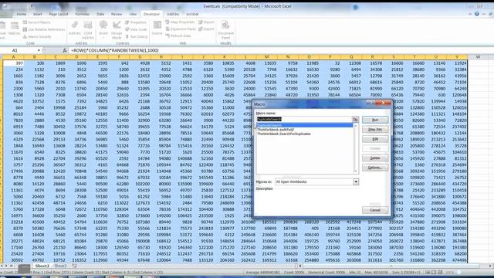The height and width of the screenshot is (278, 494).
Task: Click the macro list scrollbar down arrow
Action: (356, 171)
